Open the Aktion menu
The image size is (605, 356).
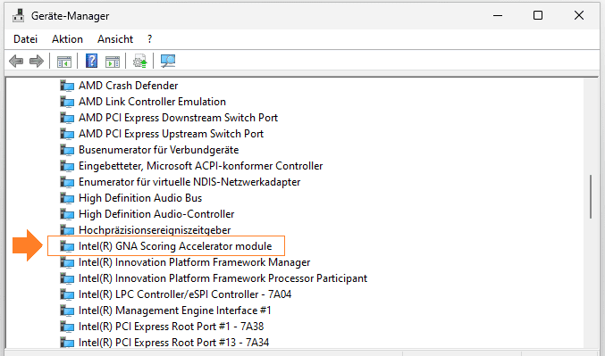click(x=67, y=39)
